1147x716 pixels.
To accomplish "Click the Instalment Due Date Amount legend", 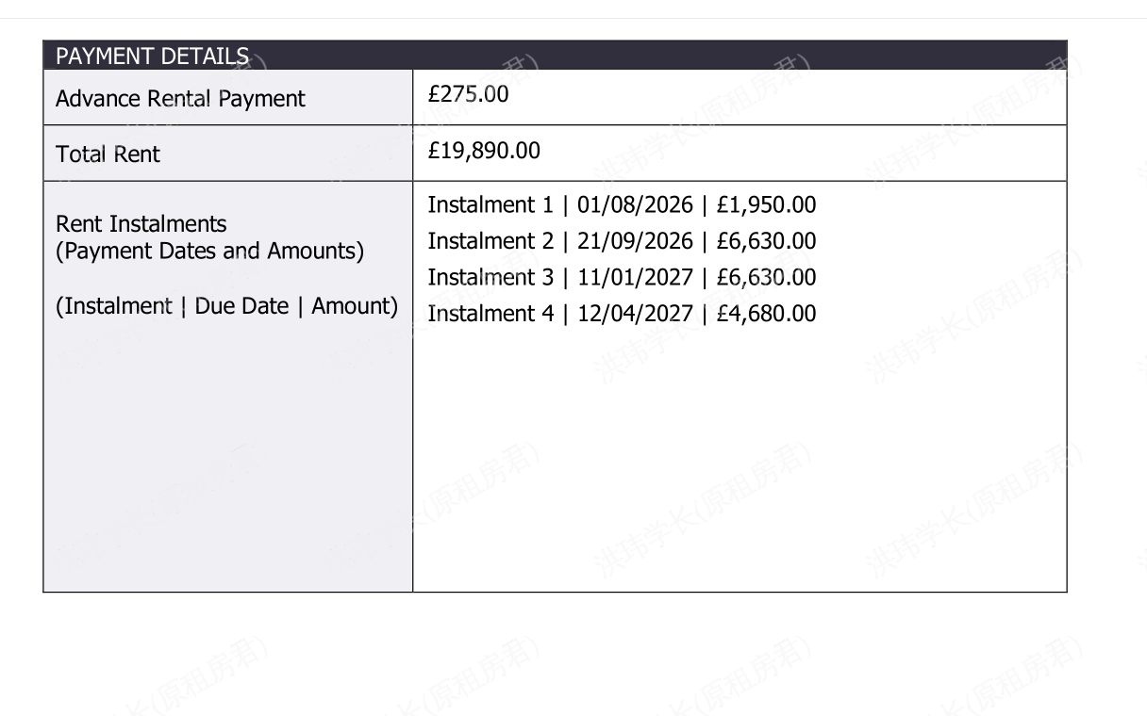I will coord(226,306).
